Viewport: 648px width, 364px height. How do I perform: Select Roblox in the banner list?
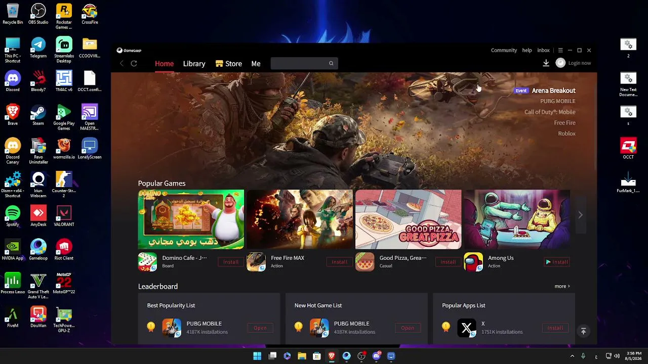point(566,133)
